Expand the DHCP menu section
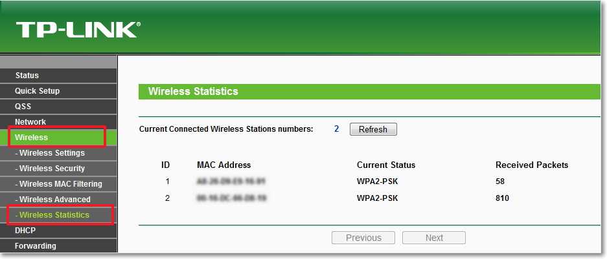This screenshot has width=607, height=259. point(25,231)
